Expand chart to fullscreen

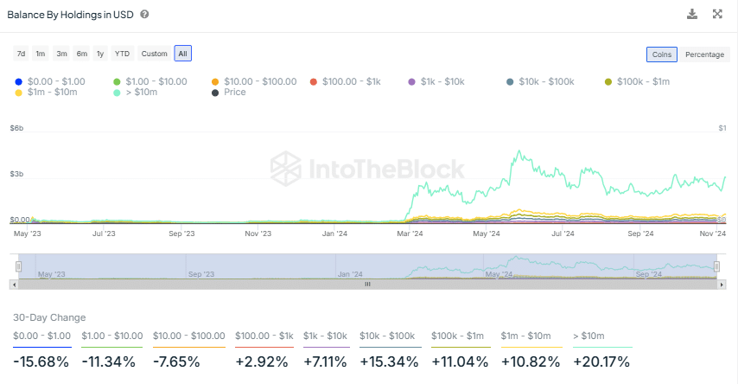point(717,14)
